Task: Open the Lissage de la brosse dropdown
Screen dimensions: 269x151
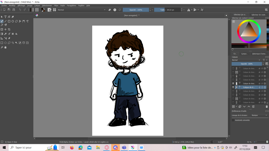Action: pos(259,115)
